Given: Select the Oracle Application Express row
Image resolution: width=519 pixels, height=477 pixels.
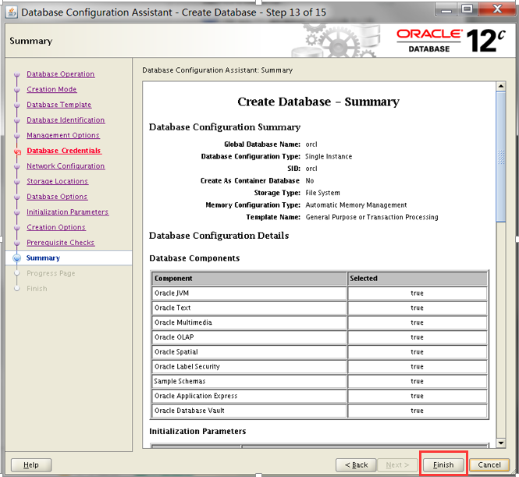Looking at the screenshot, I should (319, 396).
